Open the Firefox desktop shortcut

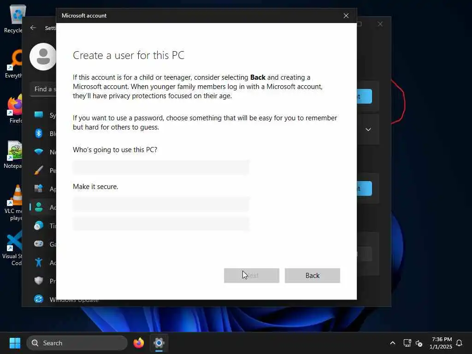14,109
